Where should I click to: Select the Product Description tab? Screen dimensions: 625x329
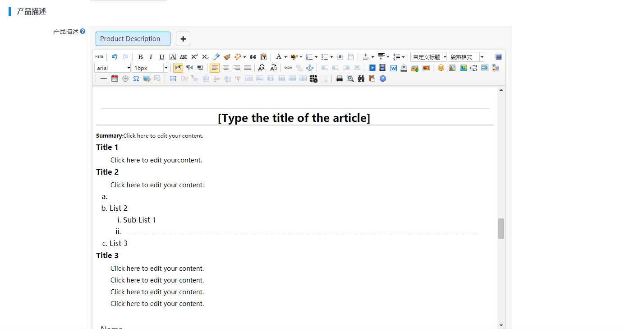click(x=133, y=39)
